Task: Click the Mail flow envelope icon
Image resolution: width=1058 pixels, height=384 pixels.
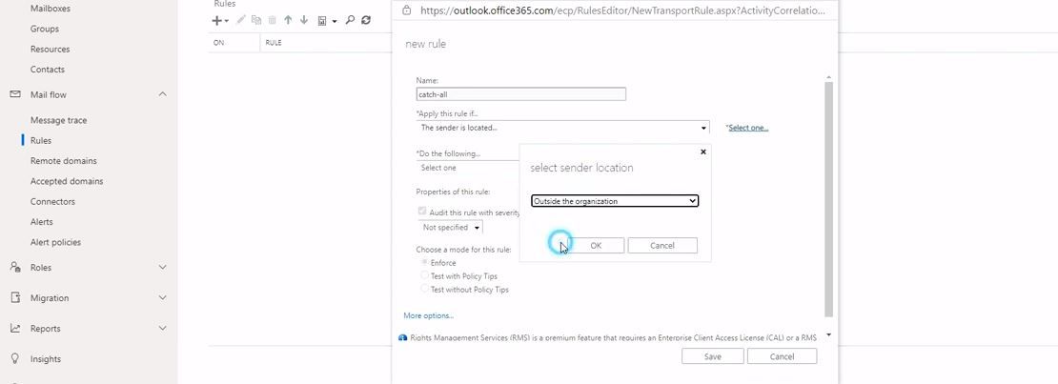Action: (15, 94)
